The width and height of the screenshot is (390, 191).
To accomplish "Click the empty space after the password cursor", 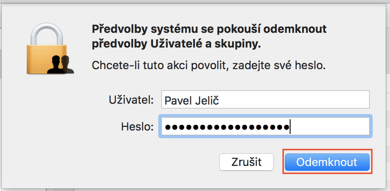I will coord(329,127).
